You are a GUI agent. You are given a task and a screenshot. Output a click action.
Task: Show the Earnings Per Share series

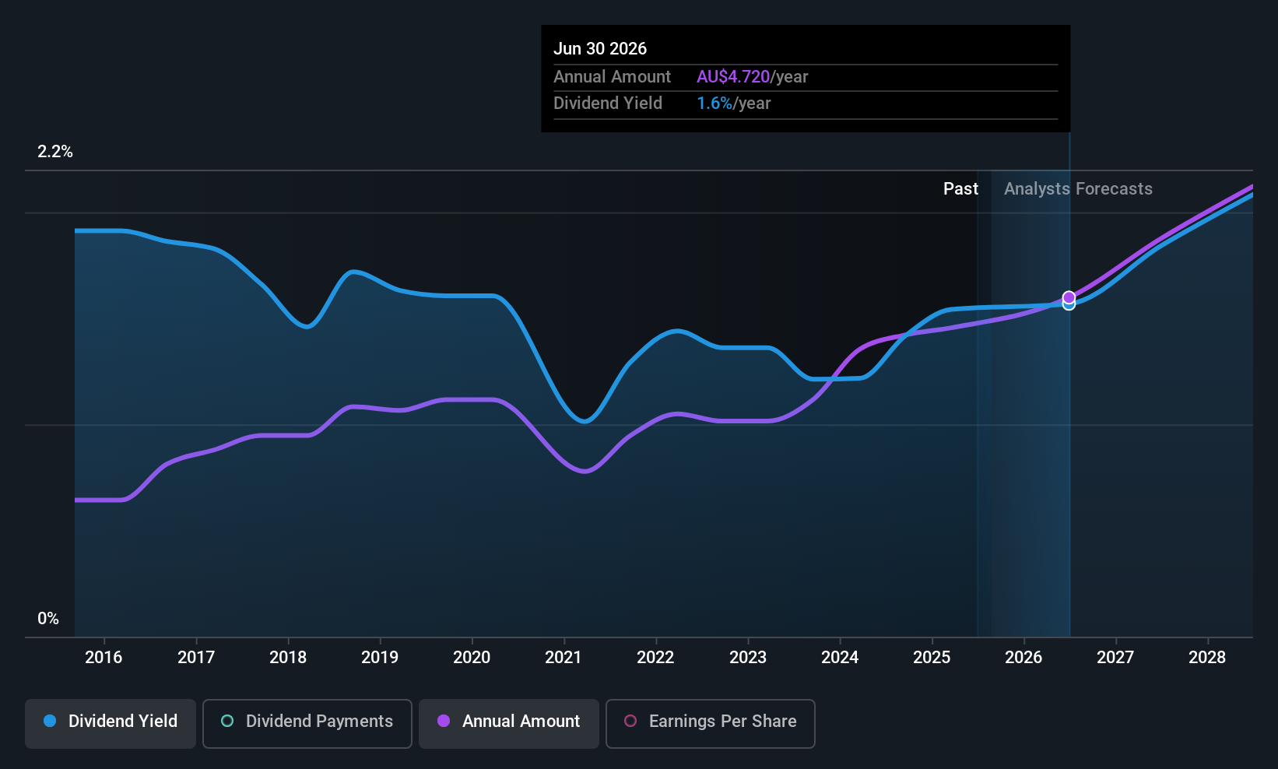click(x=710, y=722)
